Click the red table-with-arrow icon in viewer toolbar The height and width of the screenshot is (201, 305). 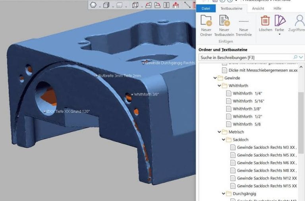pos(176,5)
